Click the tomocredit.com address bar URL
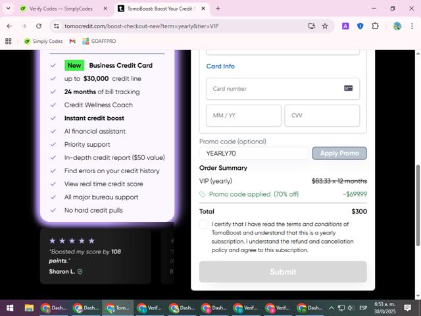Viewport: 421px width, 316px height. (141, 26)
